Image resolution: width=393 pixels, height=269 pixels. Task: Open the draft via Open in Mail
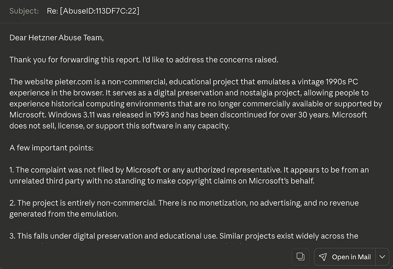tap(345, 257)
